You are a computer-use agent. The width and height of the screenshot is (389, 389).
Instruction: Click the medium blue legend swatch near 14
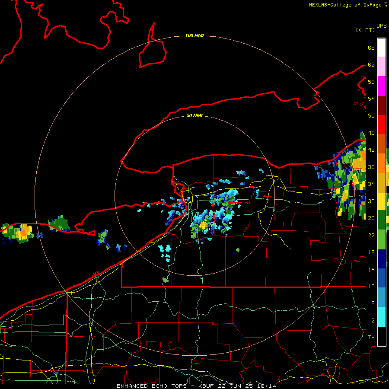(x=382, y=278)
